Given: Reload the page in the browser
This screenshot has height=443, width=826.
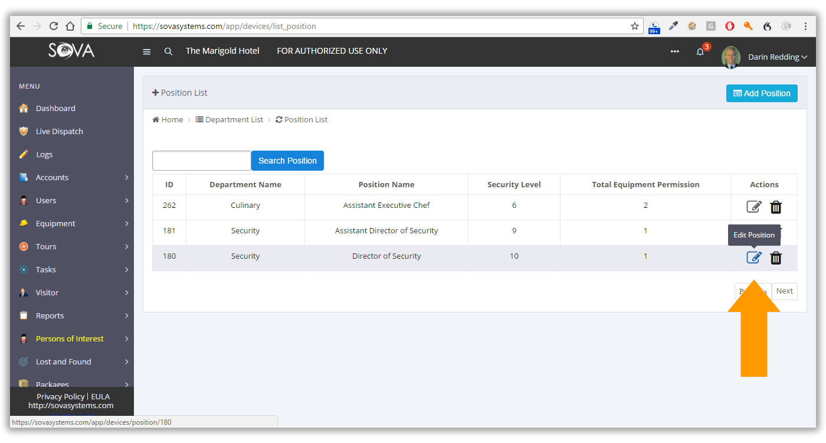Looking at the screenshot, I should (54, 26).
